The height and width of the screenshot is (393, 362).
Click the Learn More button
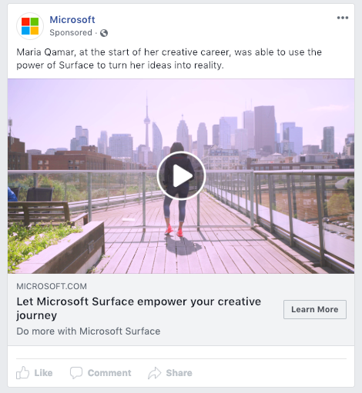[315, 309]
